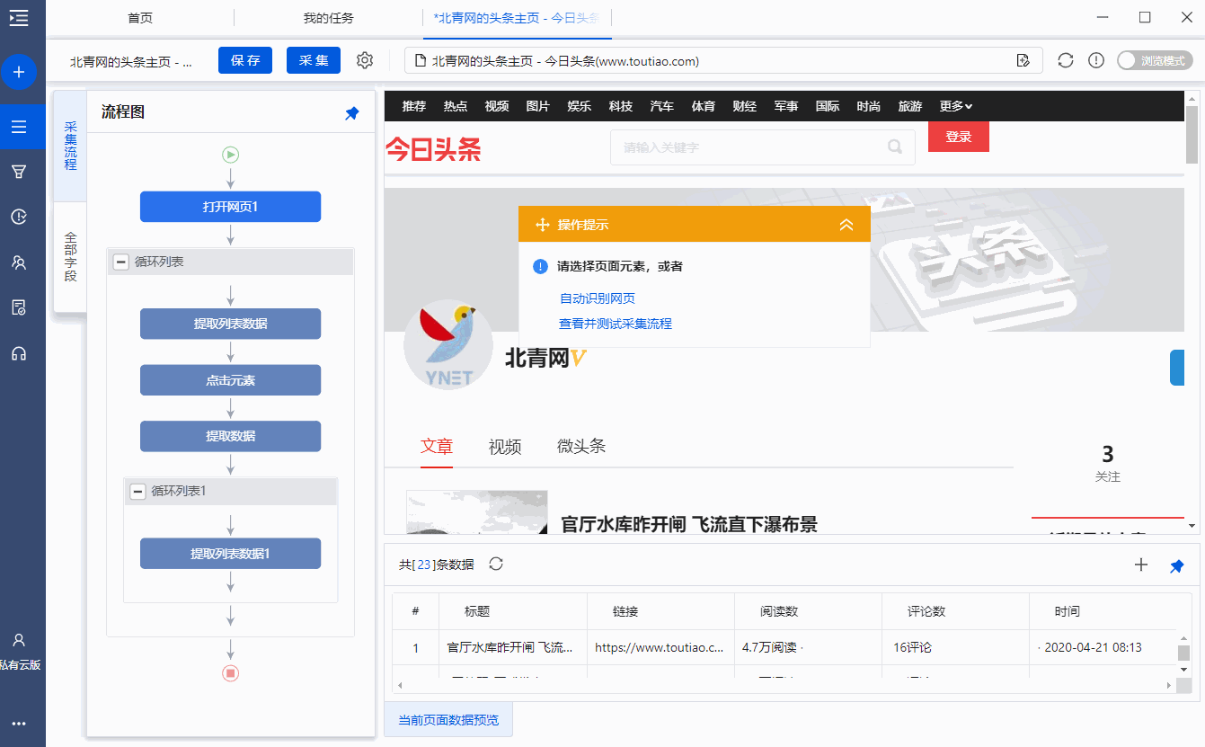
Task: Click the search magnifier on Toutiao page
Action: [x=894, y=147]
